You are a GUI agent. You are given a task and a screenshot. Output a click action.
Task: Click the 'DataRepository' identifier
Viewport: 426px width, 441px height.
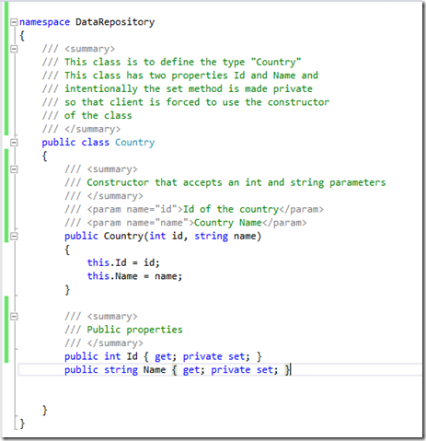[115, 22]
